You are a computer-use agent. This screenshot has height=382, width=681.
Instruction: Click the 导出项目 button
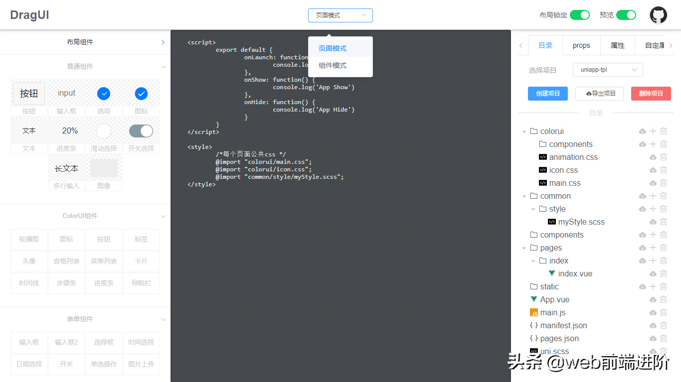click(x=599, y=94)
